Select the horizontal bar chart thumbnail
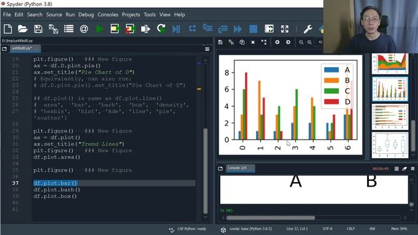 pos(390,116)
